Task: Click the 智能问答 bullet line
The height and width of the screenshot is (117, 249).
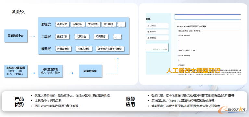Action: pyautogui.click(x=193, y=96)
